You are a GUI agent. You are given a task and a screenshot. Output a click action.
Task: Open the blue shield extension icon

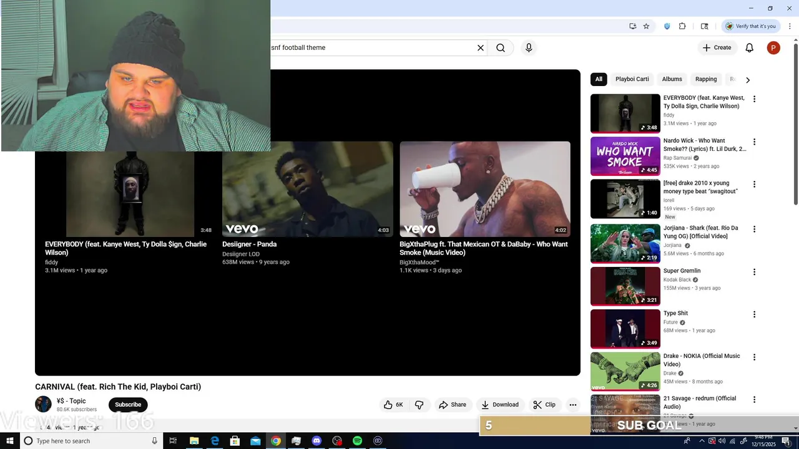(667, 26)
